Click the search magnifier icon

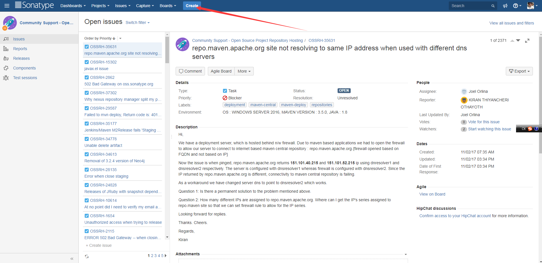coord(493,6)
